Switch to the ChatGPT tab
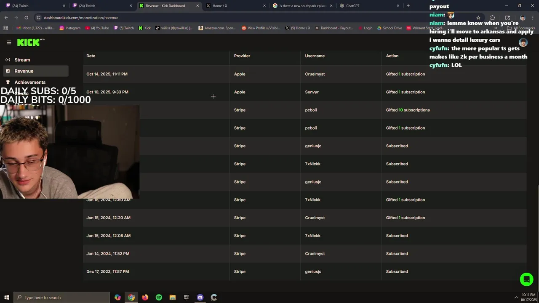This screenshot has height=303, width=539. point(369,6)
